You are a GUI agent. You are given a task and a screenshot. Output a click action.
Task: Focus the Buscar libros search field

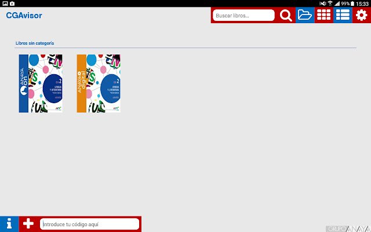[x=243, y=16]
